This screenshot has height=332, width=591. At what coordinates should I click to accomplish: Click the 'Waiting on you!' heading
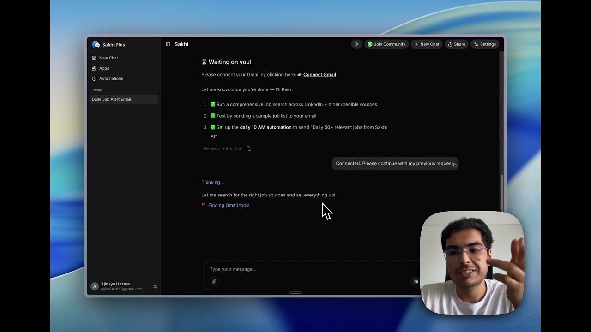click(x=230, y=62)
